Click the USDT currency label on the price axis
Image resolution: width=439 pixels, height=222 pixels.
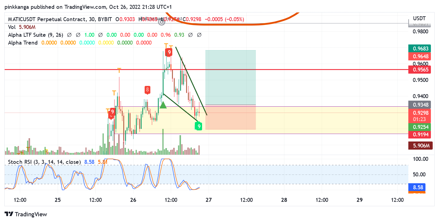pyautogui.click(x=419, y=18)
